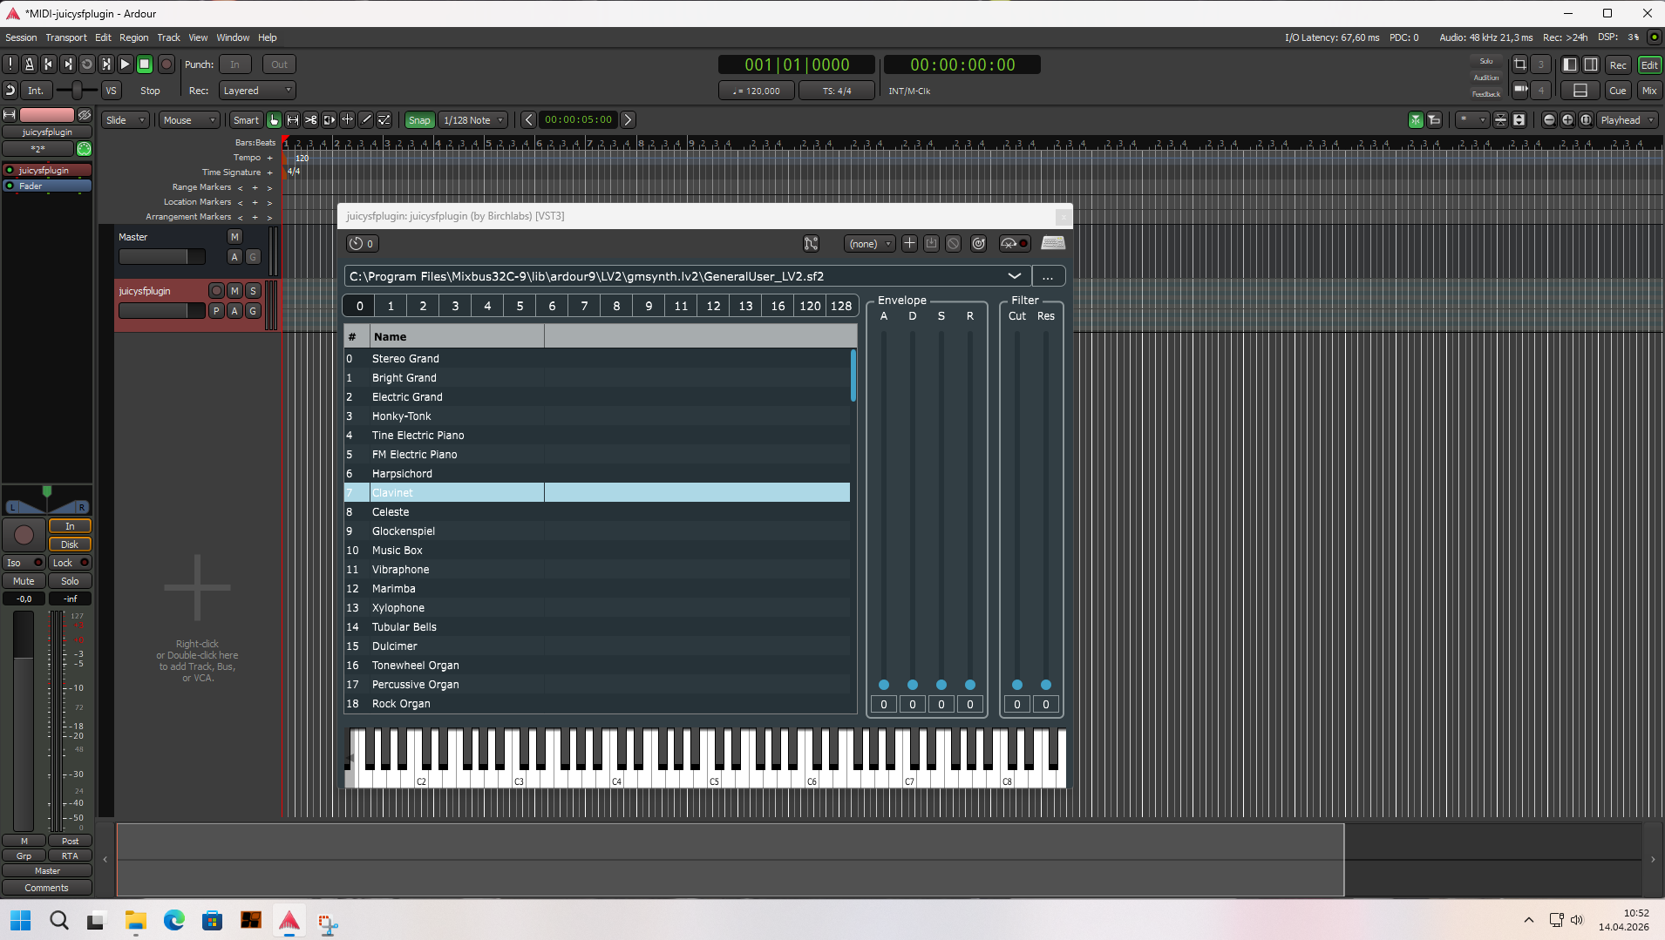Click the Mix window button
Image resolution: width=1665 pixels, height=940 pixels.
coord(1648,91)
